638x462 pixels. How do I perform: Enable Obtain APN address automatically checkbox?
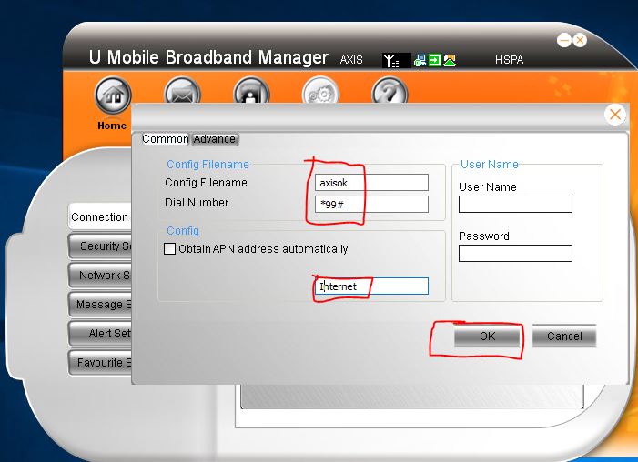(169, 248)
